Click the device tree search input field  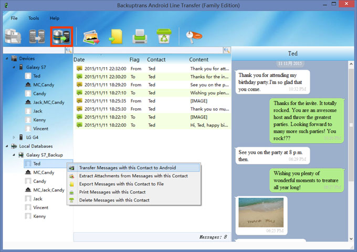point(34,50)
